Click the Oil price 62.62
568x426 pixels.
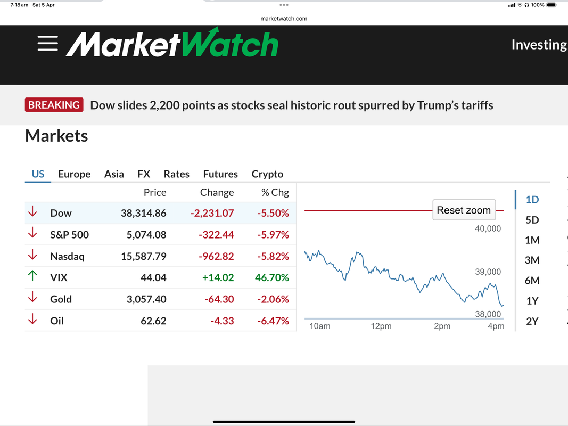pos(154,321)
